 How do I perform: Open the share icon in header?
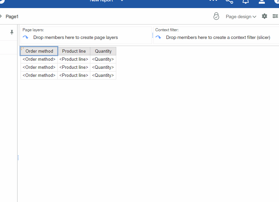229,1
